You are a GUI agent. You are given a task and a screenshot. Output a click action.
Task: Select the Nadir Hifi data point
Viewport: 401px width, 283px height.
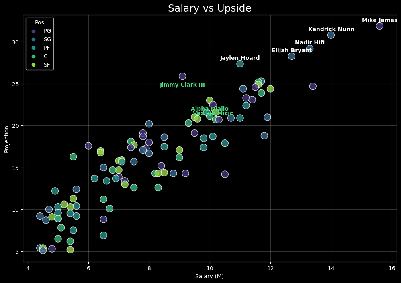pyautogui.click(x=310, y=49)
